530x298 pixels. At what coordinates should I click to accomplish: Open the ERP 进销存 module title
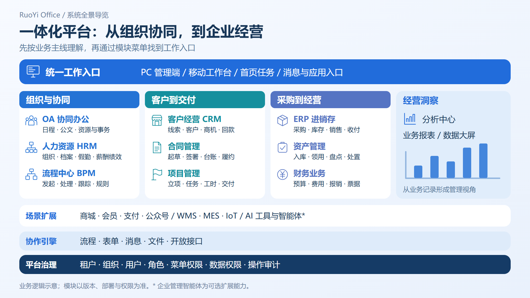pos(314,119)
